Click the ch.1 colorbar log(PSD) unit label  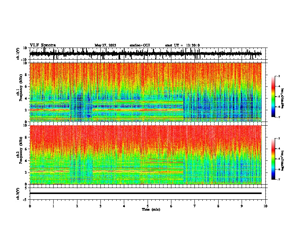coord(283,98)
